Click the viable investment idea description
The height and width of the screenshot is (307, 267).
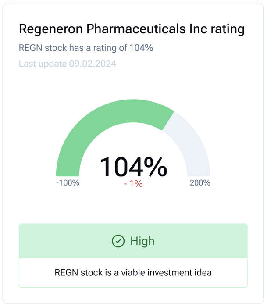(133, 272)
